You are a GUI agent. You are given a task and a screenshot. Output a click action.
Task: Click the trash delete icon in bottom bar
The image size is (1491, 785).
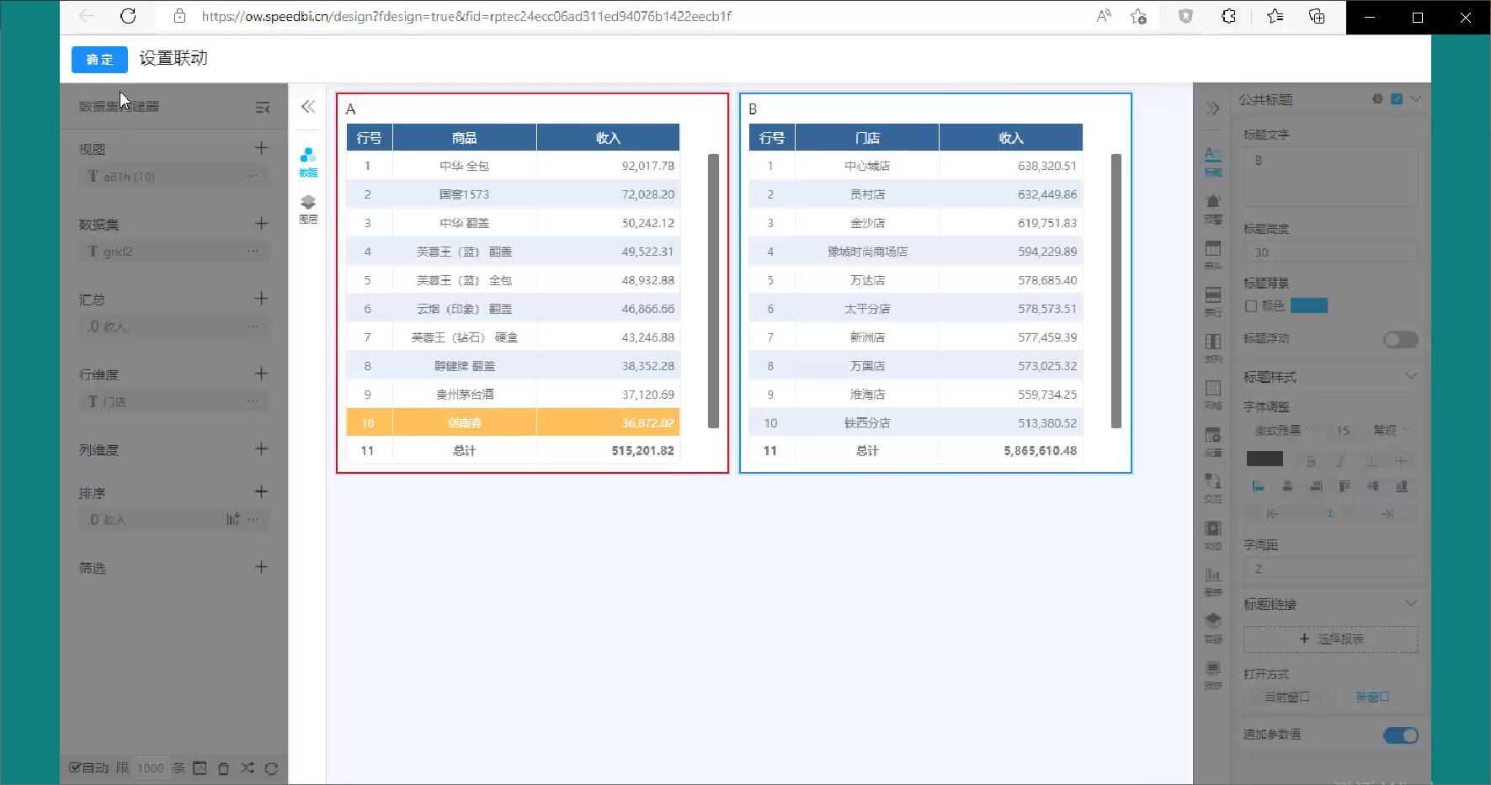click(x=223, y=767)
